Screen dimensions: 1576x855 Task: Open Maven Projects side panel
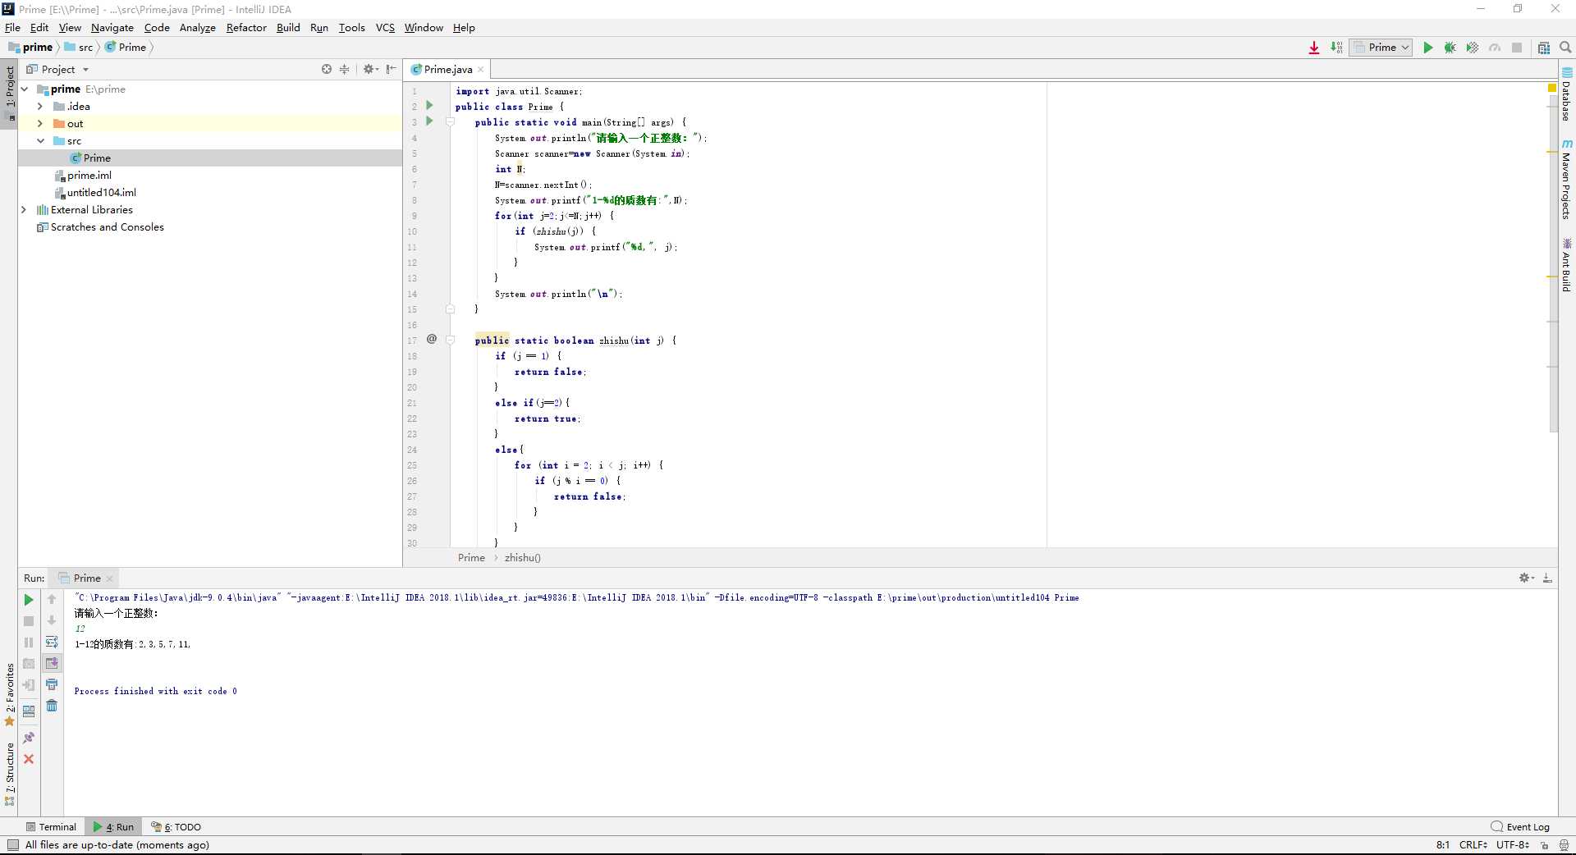(1567, 180)
